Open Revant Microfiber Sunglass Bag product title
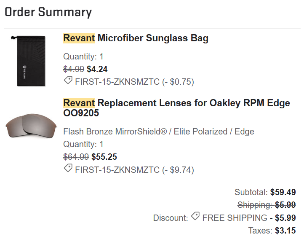This screenshot has width=304, height=239. pyautogui.click(x=136, y=38)
